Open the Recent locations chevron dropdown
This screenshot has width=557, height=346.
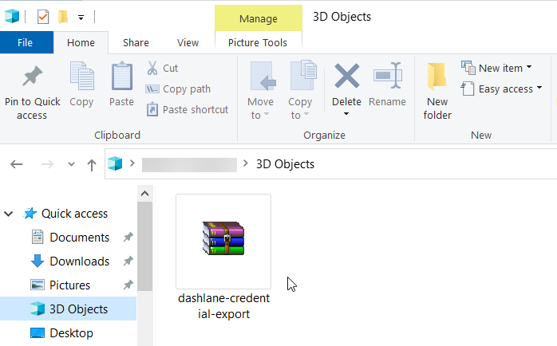pyautogui.click(x=71, y=164)
